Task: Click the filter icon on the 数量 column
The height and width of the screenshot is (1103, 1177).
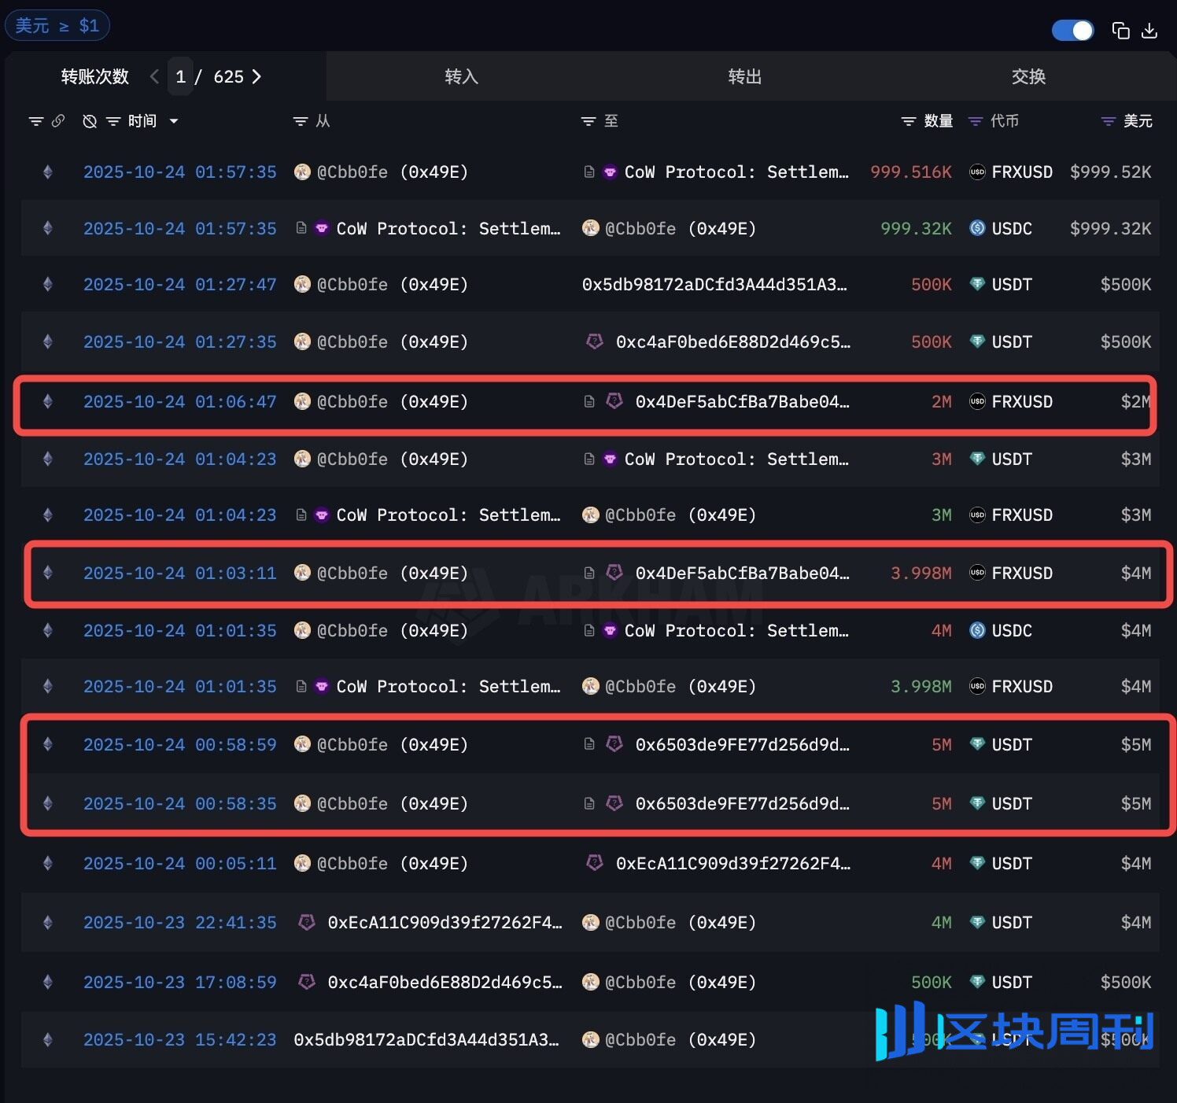Action: 909,121
